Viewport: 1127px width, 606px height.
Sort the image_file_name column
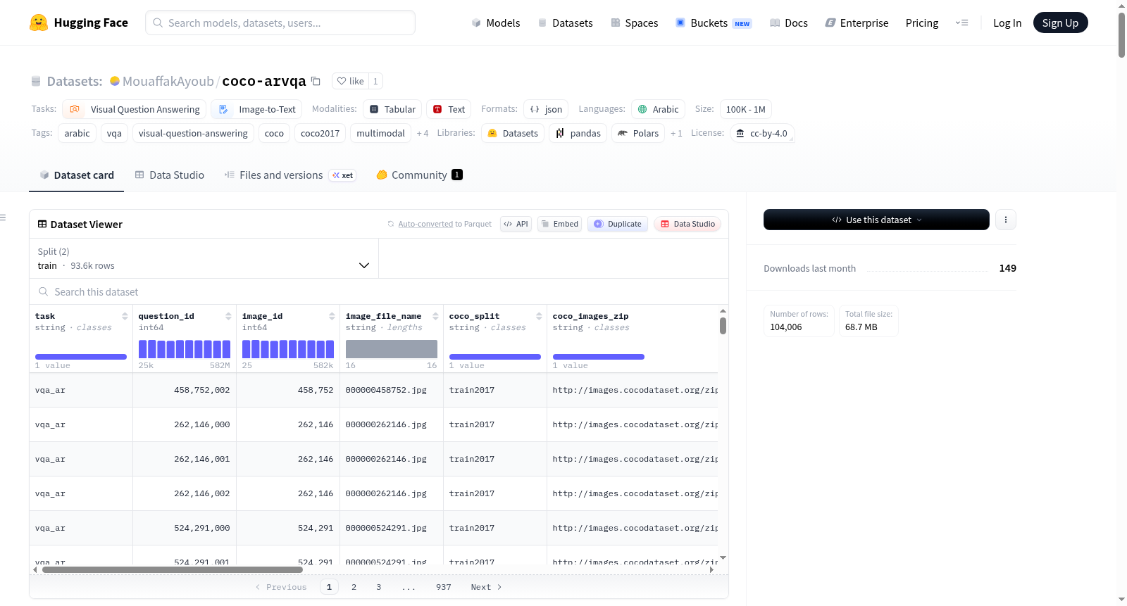pyautogui.click(x=435, y=316)
